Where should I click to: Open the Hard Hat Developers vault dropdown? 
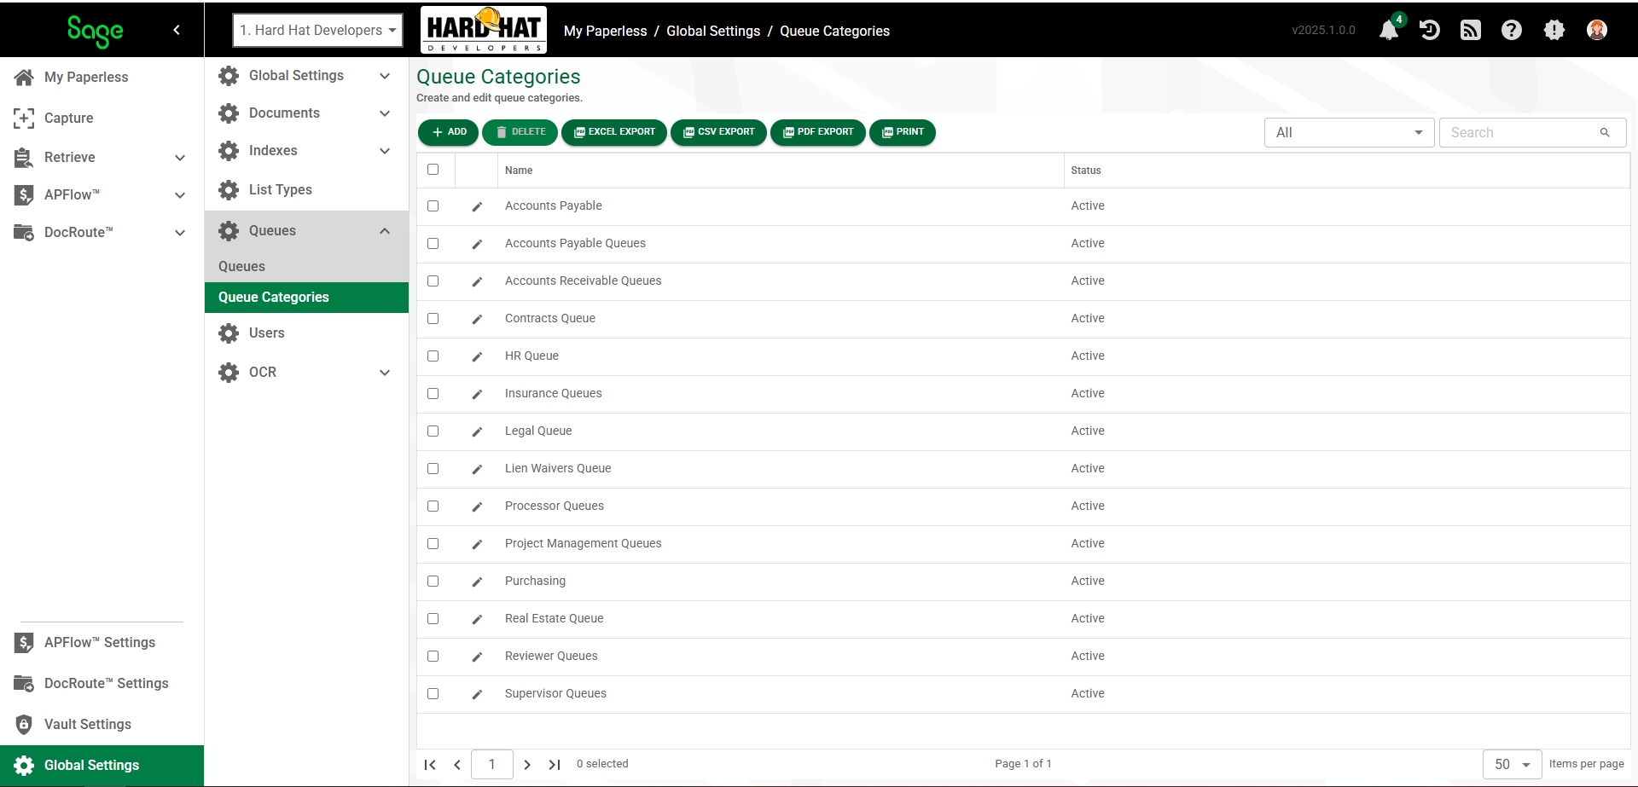tap(317, 30)
